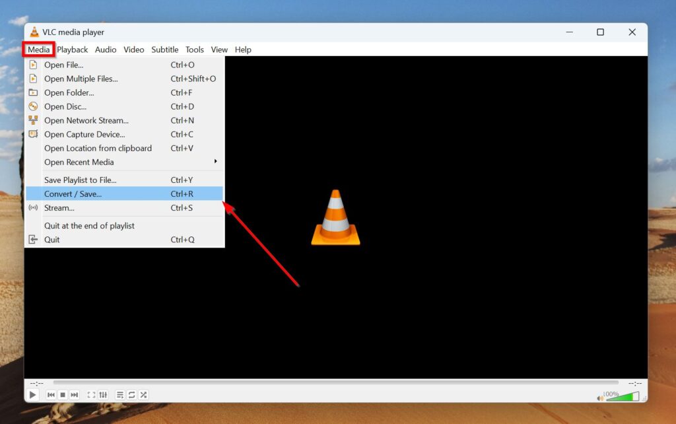Click the Open Network Stream icon
The width and height of the screenshot is (676, 424).
[34, 120]
